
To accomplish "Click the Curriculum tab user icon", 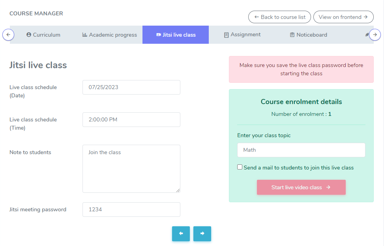I will 29,35.
